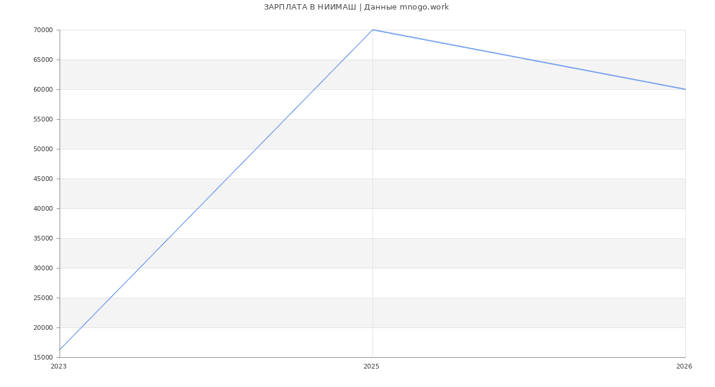This screenshot has width=715, height=387.
Task: Select the 35000 y-axis label
Action: (43, 239)
